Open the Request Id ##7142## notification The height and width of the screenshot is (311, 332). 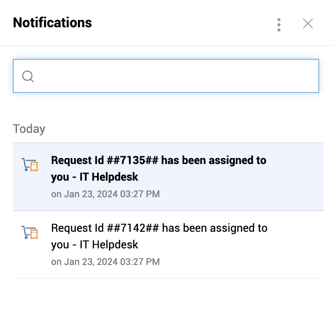tap(159, 228)
